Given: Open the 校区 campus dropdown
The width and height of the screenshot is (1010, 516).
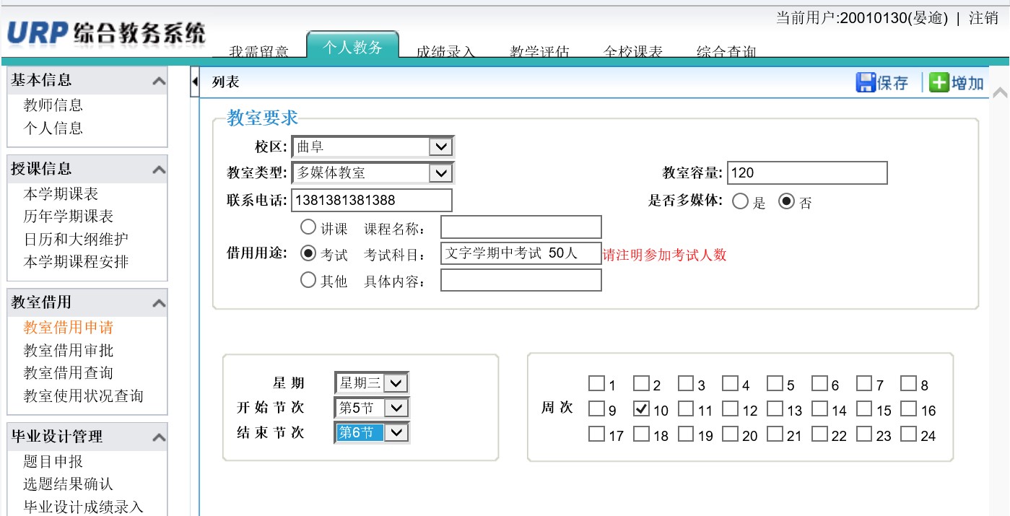Looking at the screenshot, I should pyautogui.click(x=440, y=147).
